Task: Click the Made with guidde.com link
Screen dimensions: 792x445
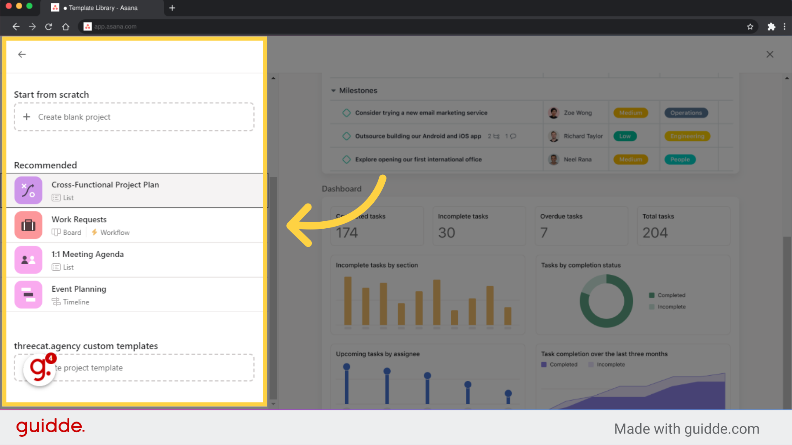Action: [x=686, y=429]
